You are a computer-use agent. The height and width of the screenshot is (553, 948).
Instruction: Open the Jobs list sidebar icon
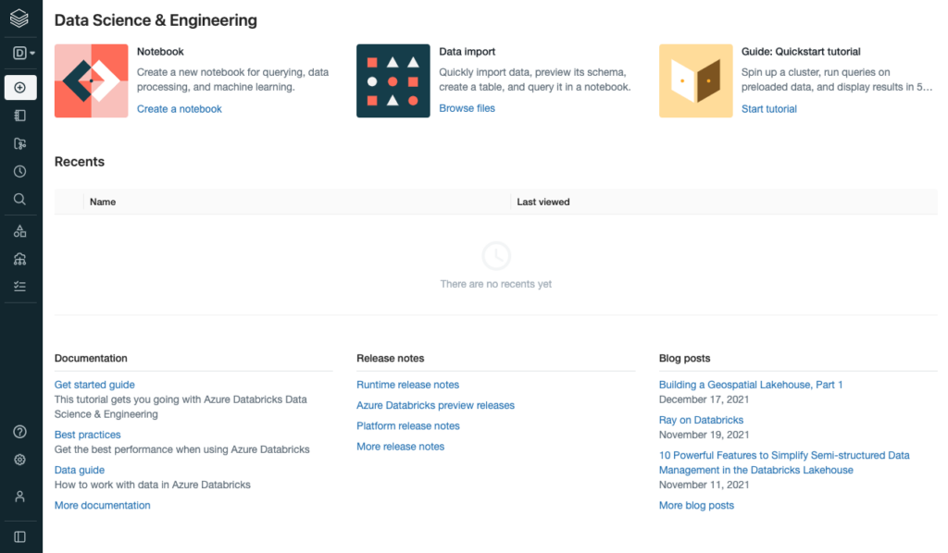click(x=19, y=286)
